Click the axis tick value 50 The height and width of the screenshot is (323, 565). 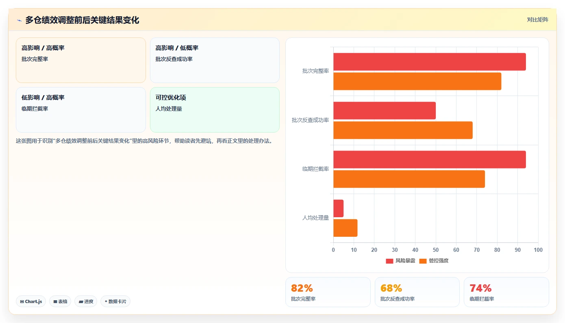point(436,250)
